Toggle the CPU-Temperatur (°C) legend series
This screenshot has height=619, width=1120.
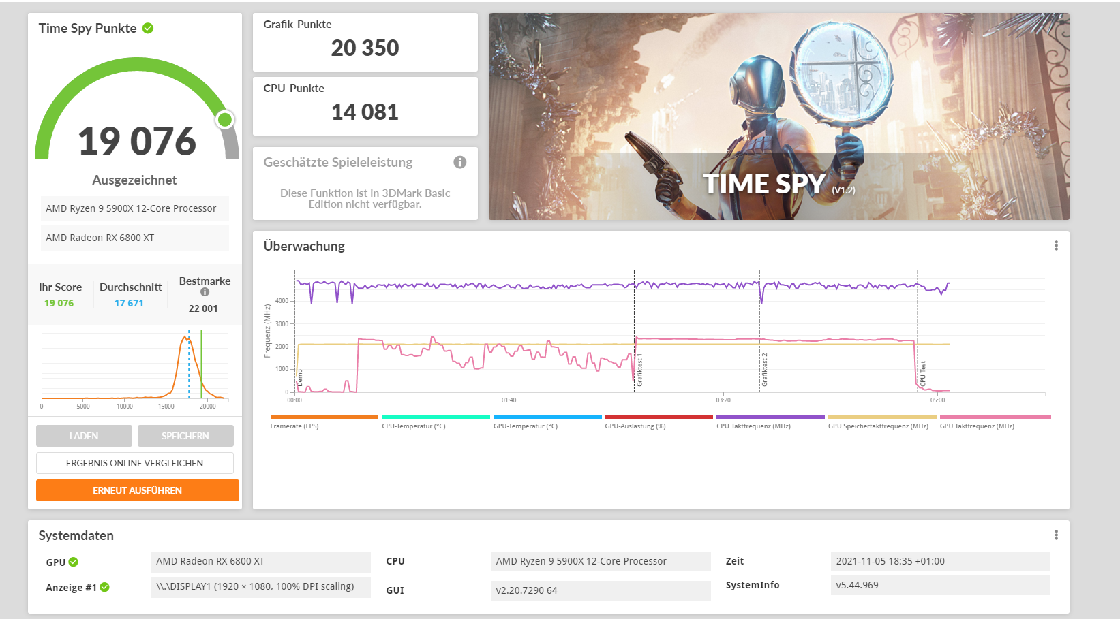click(436, 422)
